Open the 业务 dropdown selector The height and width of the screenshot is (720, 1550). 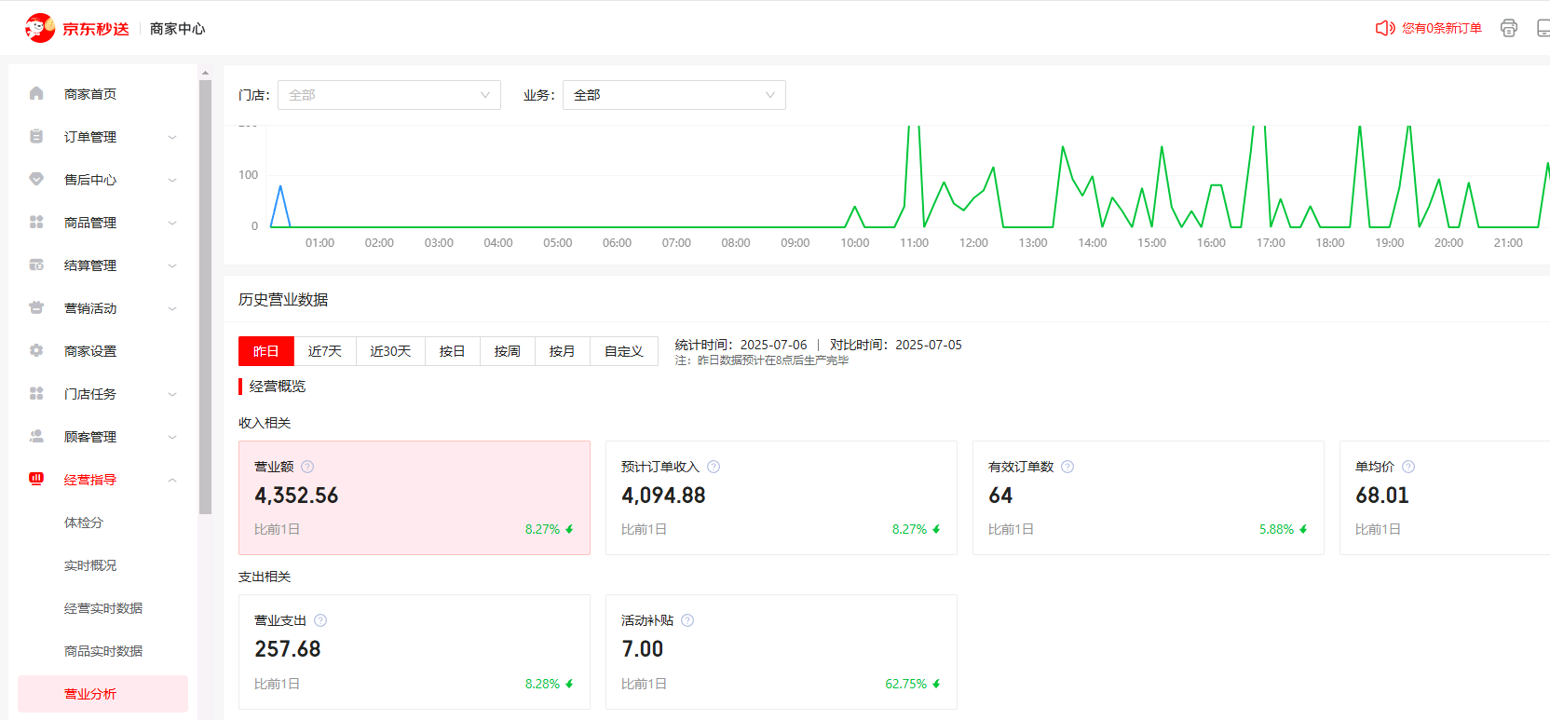point(674,95)
